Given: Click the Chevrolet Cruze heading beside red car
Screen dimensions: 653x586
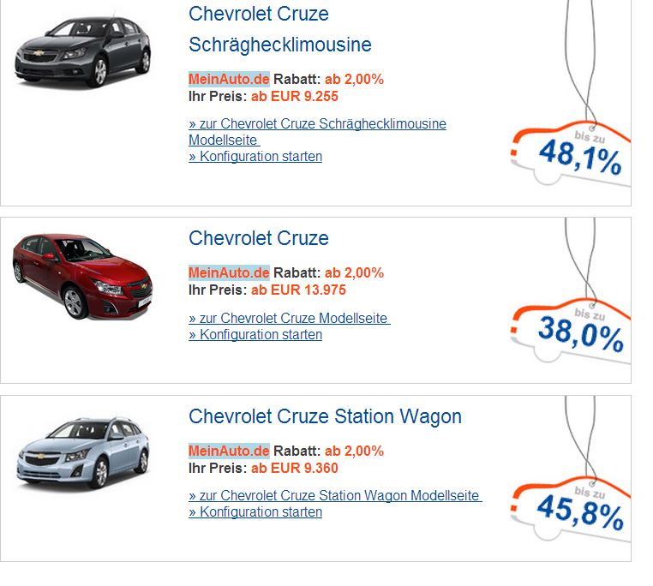Looking at the screenshot, I should tap(259, 238).
